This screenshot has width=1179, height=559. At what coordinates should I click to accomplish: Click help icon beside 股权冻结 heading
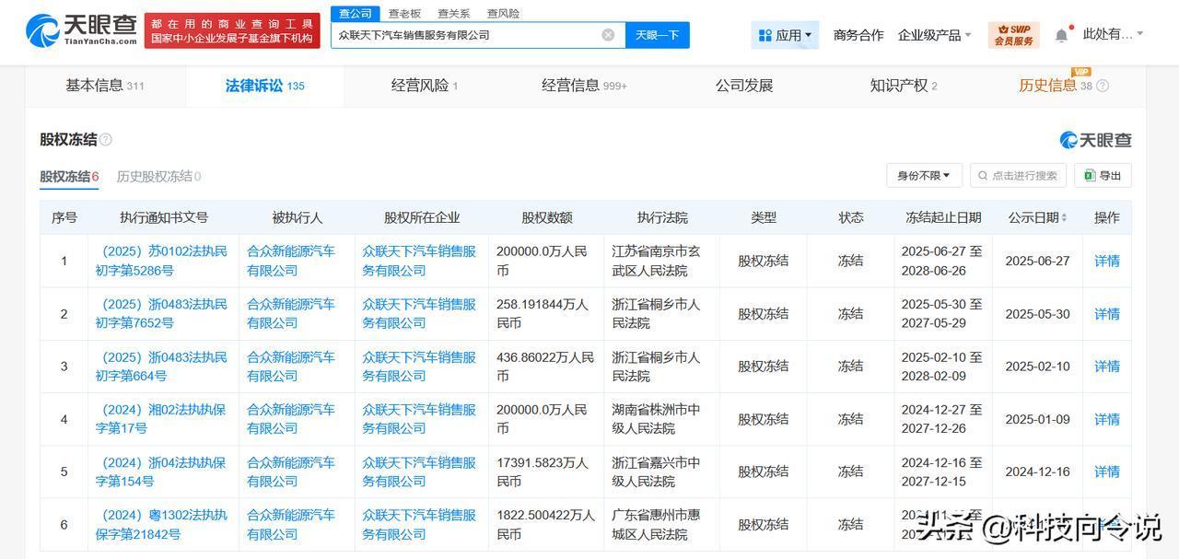(106, 140)
